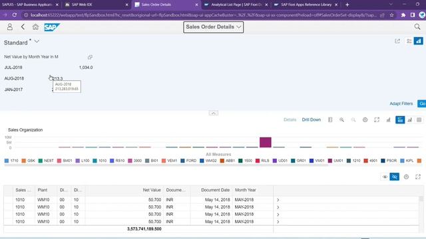The height and width of the screenshot is (239, 426).
Task: Open the Fiori shell search
Action: (417, 27)
